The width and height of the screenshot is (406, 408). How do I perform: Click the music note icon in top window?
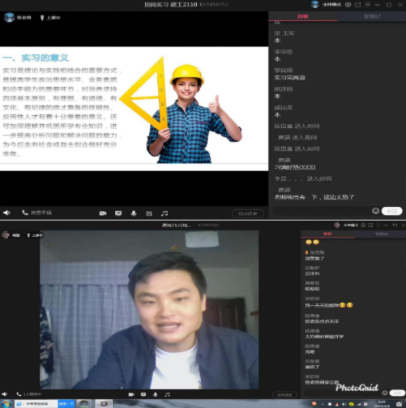165,213
